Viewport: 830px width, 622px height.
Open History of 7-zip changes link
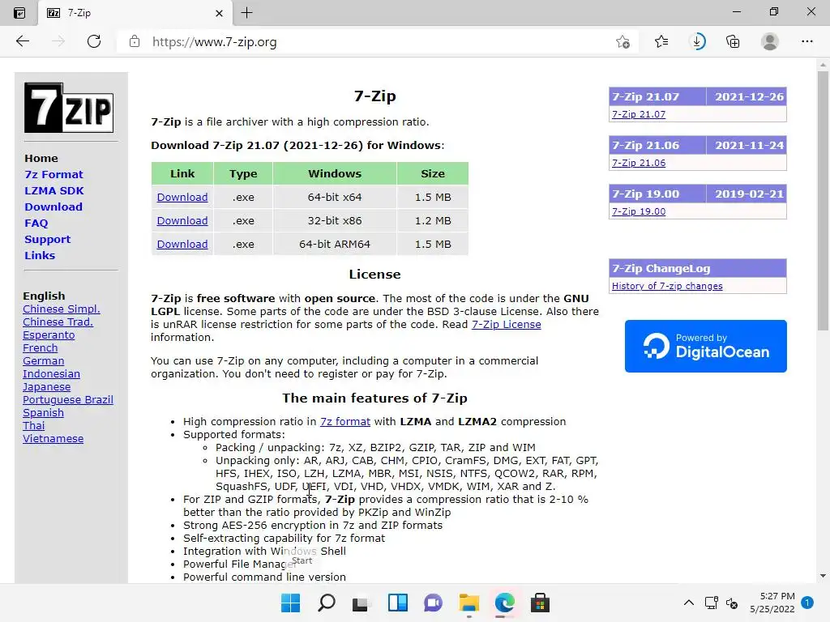[667, 286]
